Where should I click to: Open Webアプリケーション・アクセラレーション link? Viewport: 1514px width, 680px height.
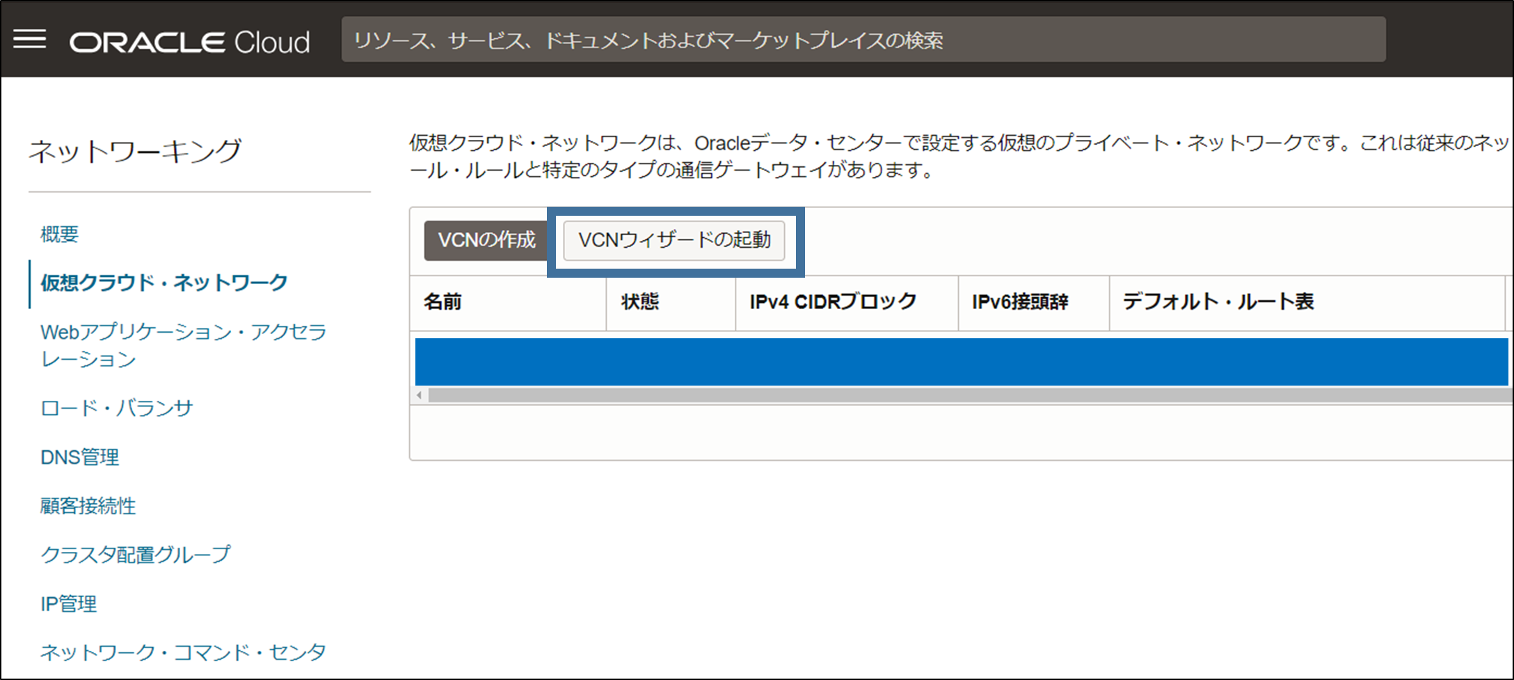pos(183,345)
